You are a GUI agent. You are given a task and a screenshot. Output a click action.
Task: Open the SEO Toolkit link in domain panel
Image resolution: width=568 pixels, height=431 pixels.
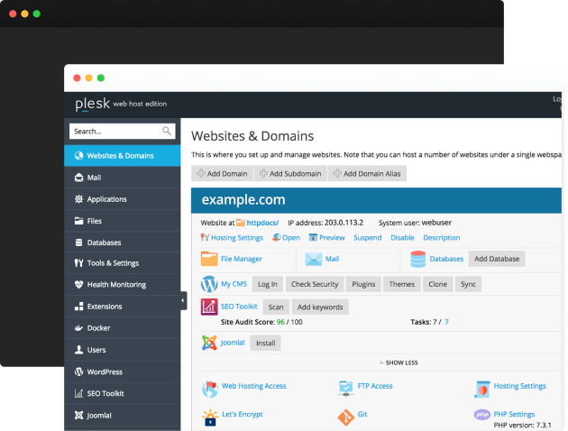coord(239,307)
